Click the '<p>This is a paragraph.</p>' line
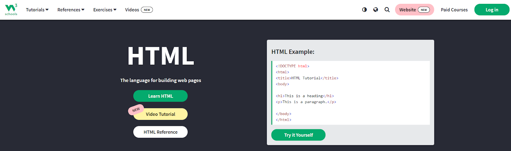511x151 pixels. coord(306,102)
